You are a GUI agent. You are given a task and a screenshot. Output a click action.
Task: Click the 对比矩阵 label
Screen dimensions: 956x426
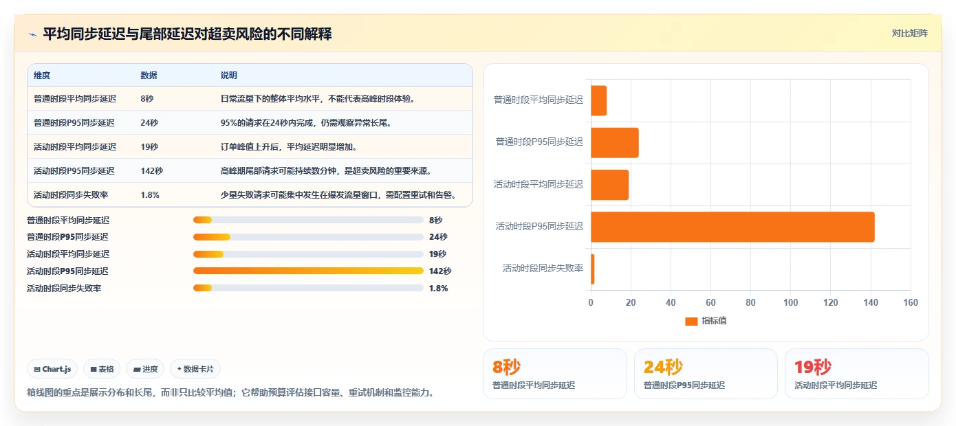pos(909,33)
